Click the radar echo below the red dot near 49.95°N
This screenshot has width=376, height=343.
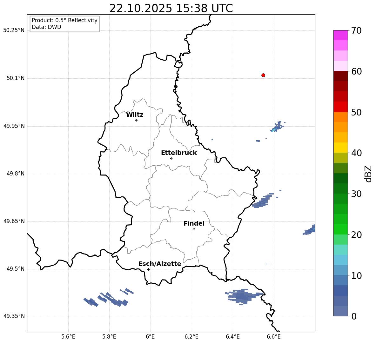(277, 127)
